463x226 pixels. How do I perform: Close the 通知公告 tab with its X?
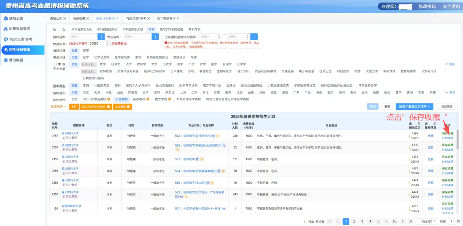(64, 18)
